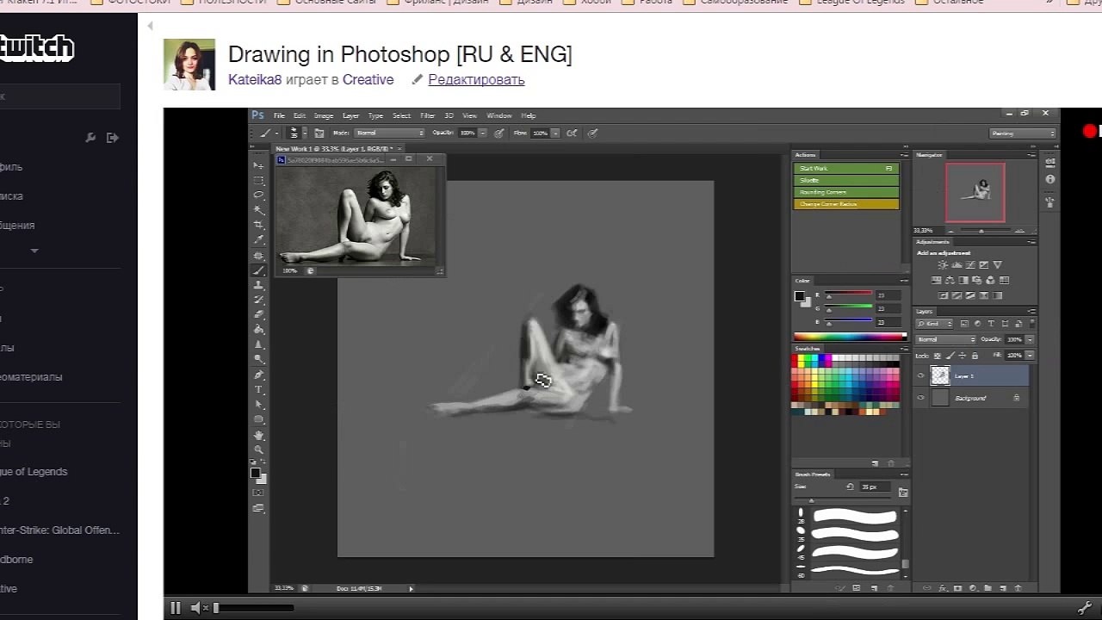Pause the Twitch video

point(176,608)
